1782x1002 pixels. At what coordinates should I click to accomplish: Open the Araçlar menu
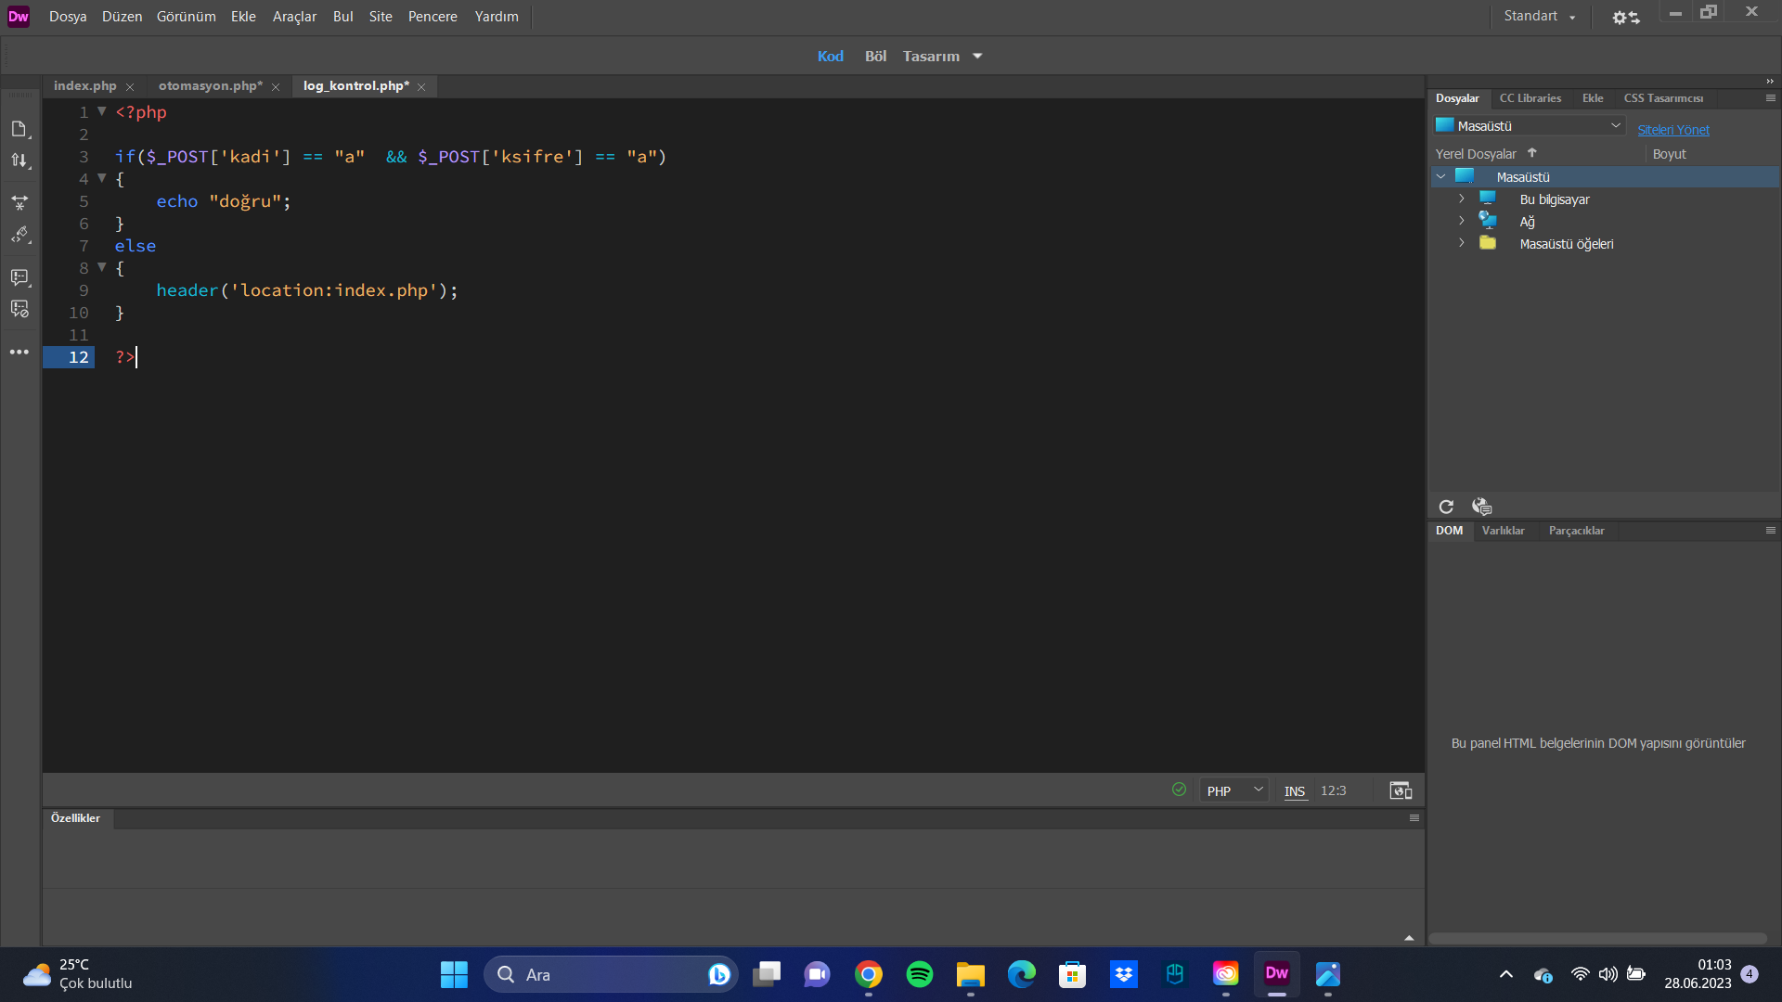click(x=294, y=17)
